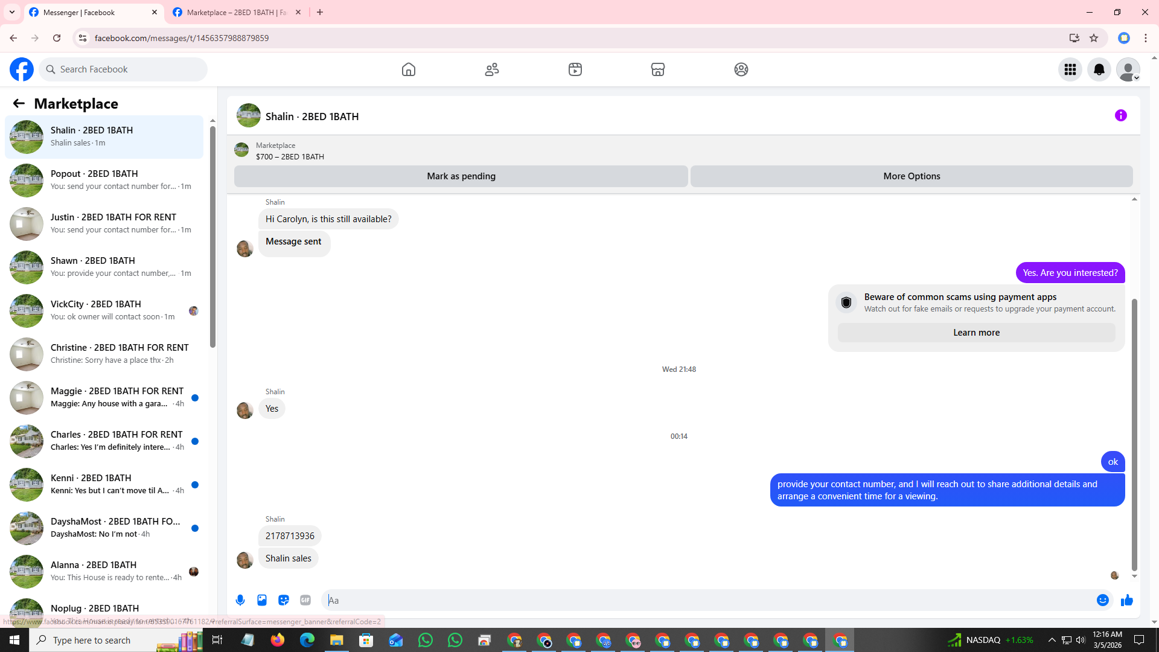Click the message text field
1159x652 pixels.
click(x=709, y=600)
